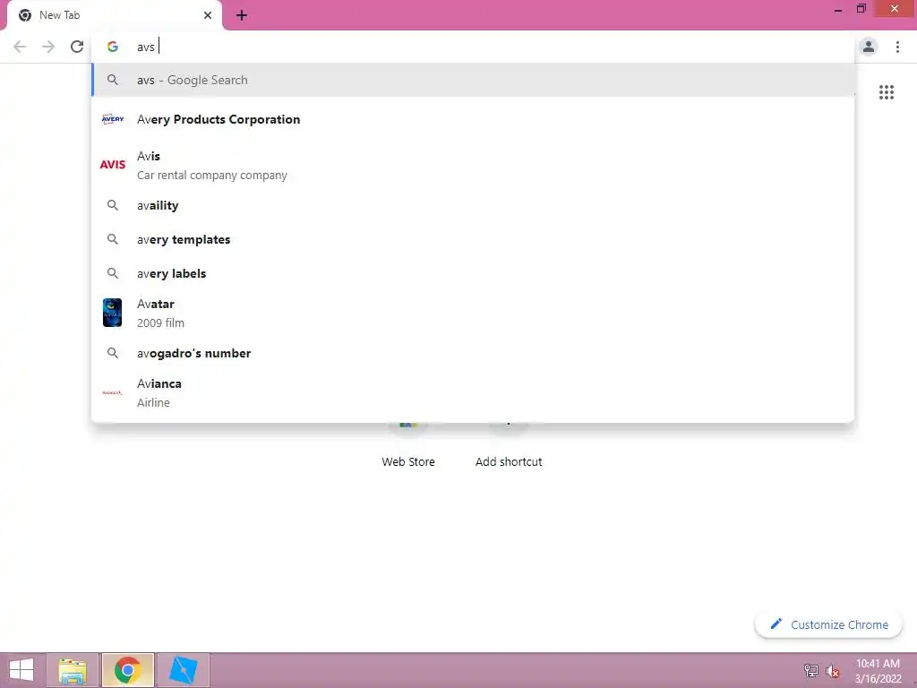Select the availity search suggestion
Viewport: 917px width, 688px height.
click(473, 205)
